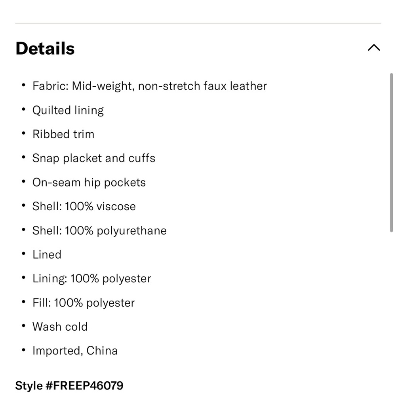The image size is (396, 396).
Task: Click the fabric description bullet point
Action: 150,86
